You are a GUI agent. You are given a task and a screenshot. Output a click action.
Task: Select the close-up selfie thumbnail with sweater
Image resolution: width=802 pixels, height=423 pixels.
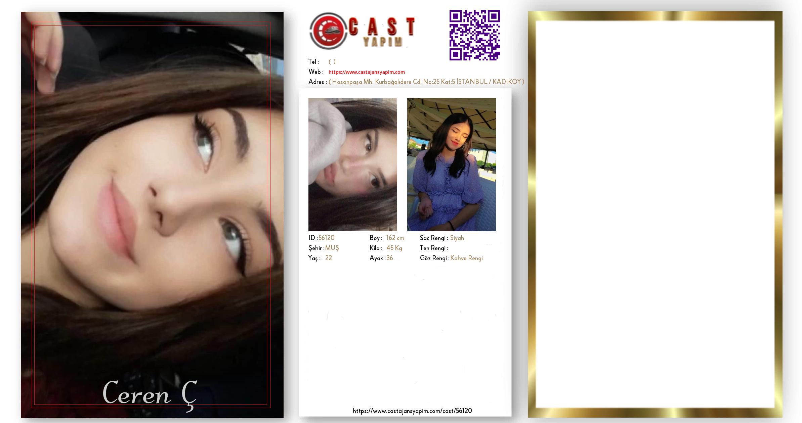[x=352, y=164]
